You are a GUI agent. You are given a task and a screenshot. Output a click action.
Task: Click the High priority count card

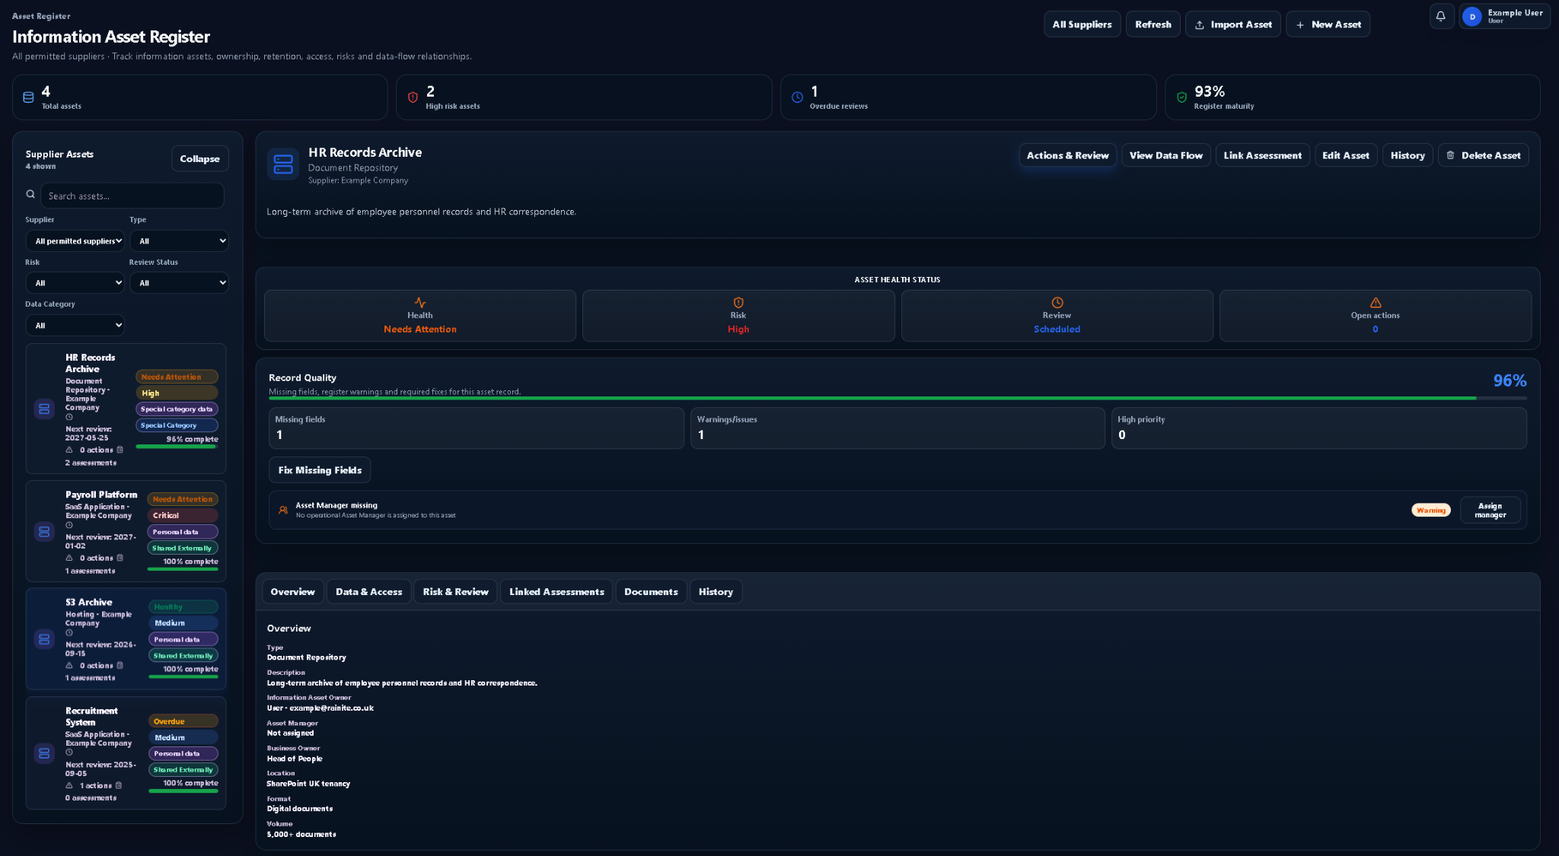1318,428
